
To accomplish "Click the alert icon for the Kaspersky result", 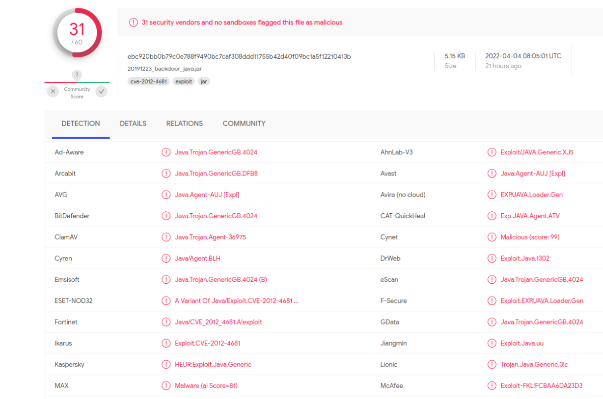I will coord(166,365).
